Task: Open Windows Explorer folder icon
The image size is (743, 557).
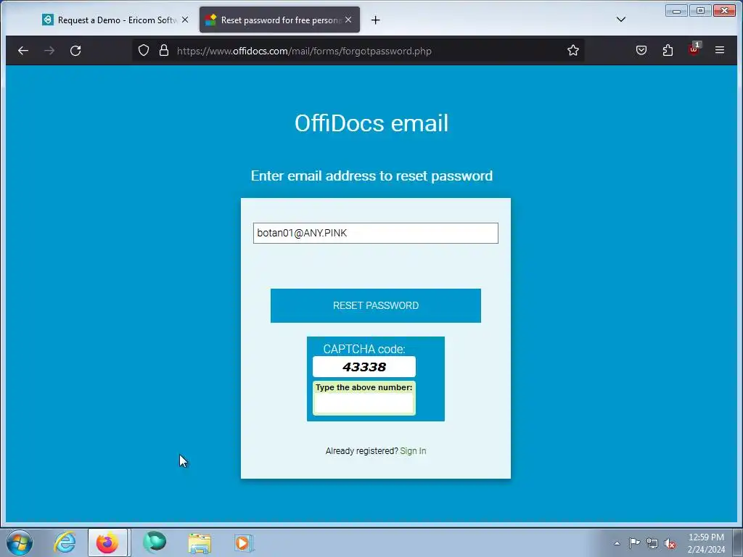Action: (x=200, y=542)
